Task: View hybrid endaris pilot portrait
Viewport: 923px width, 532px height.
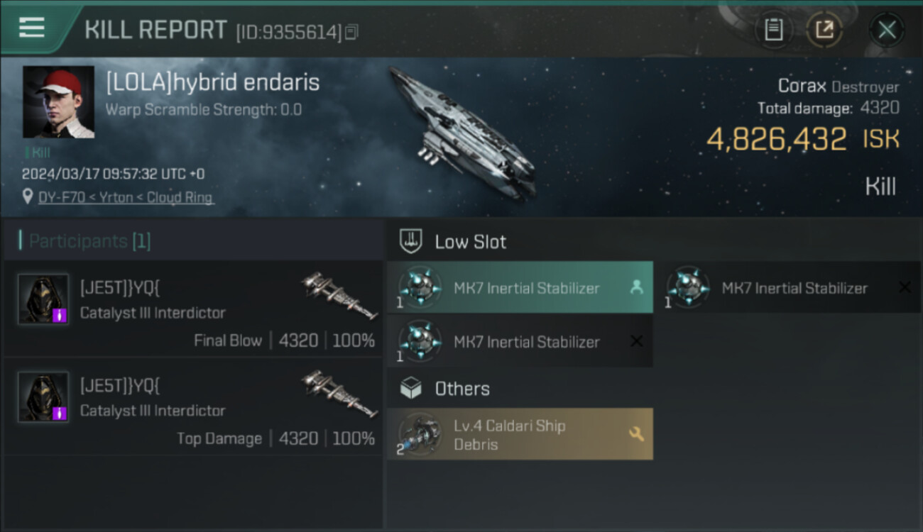Action: (x=58, y=102)
